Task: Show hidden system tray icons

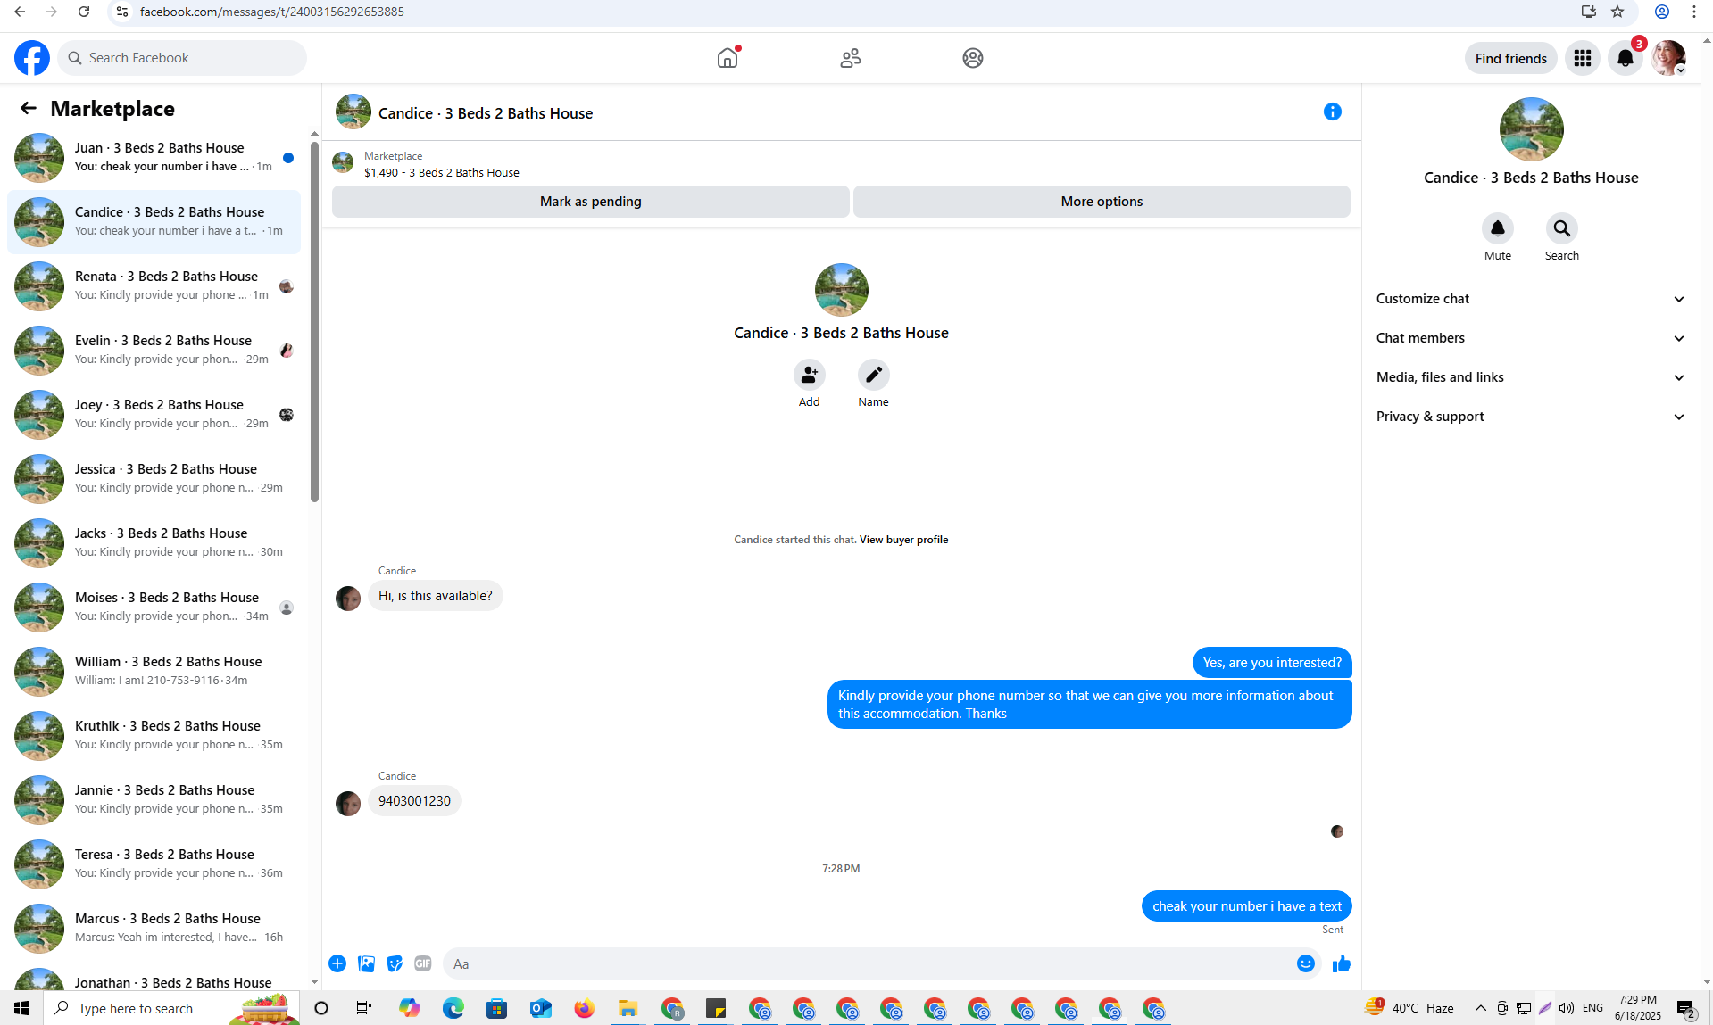Action: (x=1480, y=1008)
